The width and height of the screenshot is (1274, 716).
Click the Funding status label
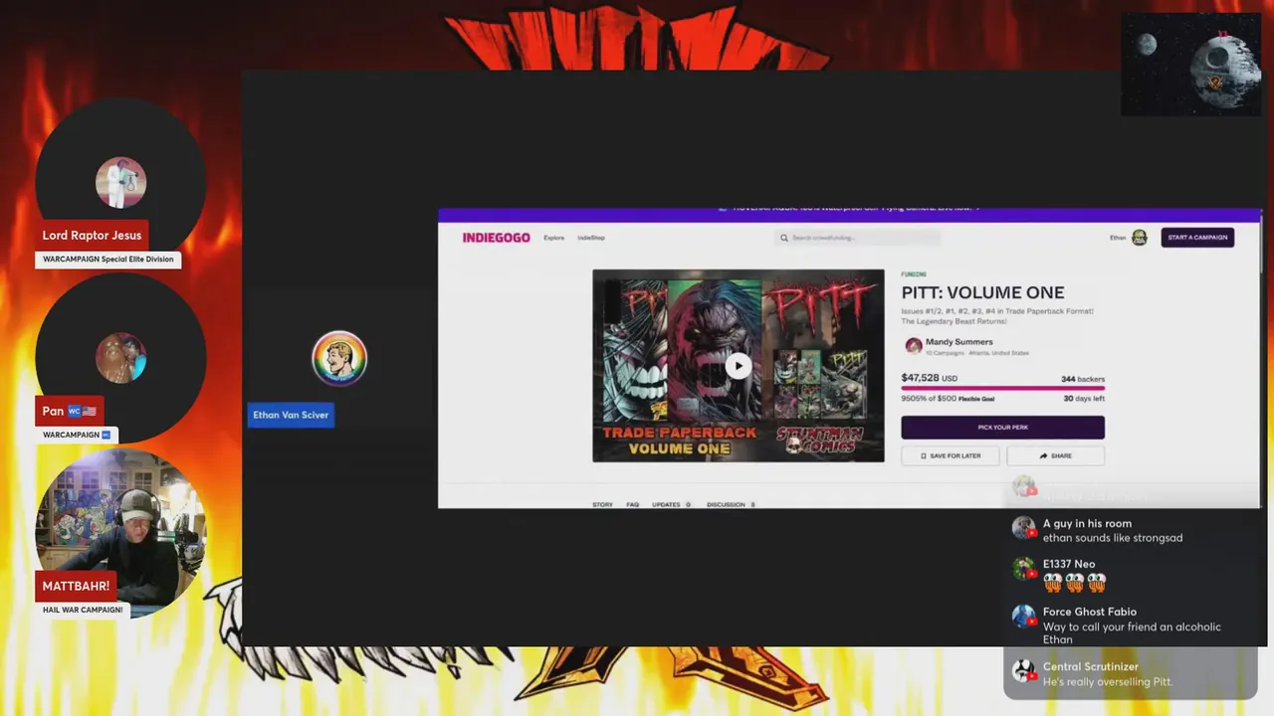pos(913,274)
